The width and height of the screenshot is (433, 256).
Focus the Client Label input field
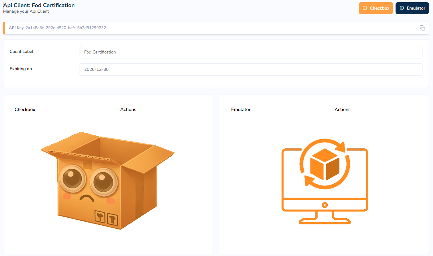point(251,52)
